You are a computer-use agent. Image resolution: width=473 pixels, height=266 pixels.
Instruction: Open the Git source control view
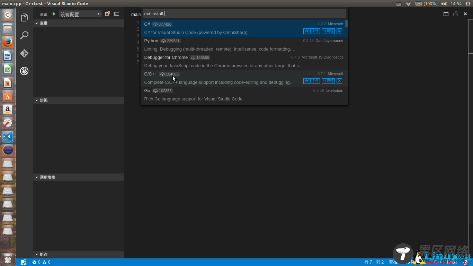[x=24, y=53]
